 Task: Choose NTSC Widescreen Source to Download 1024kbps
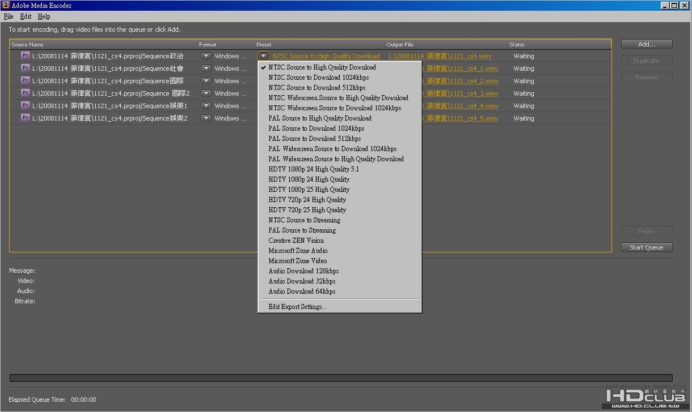[x=340, y=108]
